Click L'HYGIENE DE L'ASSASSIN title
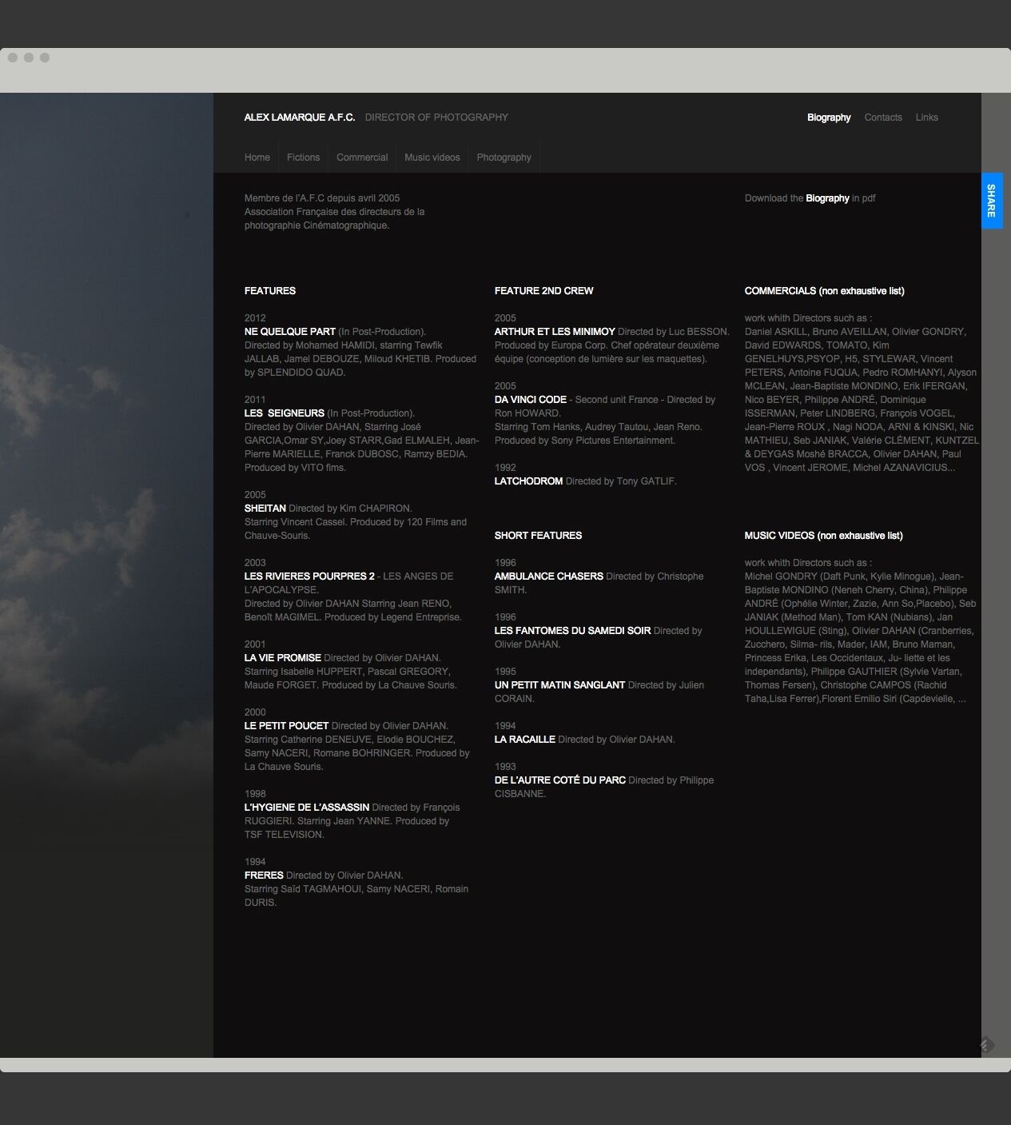This screenshot has height=1125, width=1011. [x=307, y=808]
